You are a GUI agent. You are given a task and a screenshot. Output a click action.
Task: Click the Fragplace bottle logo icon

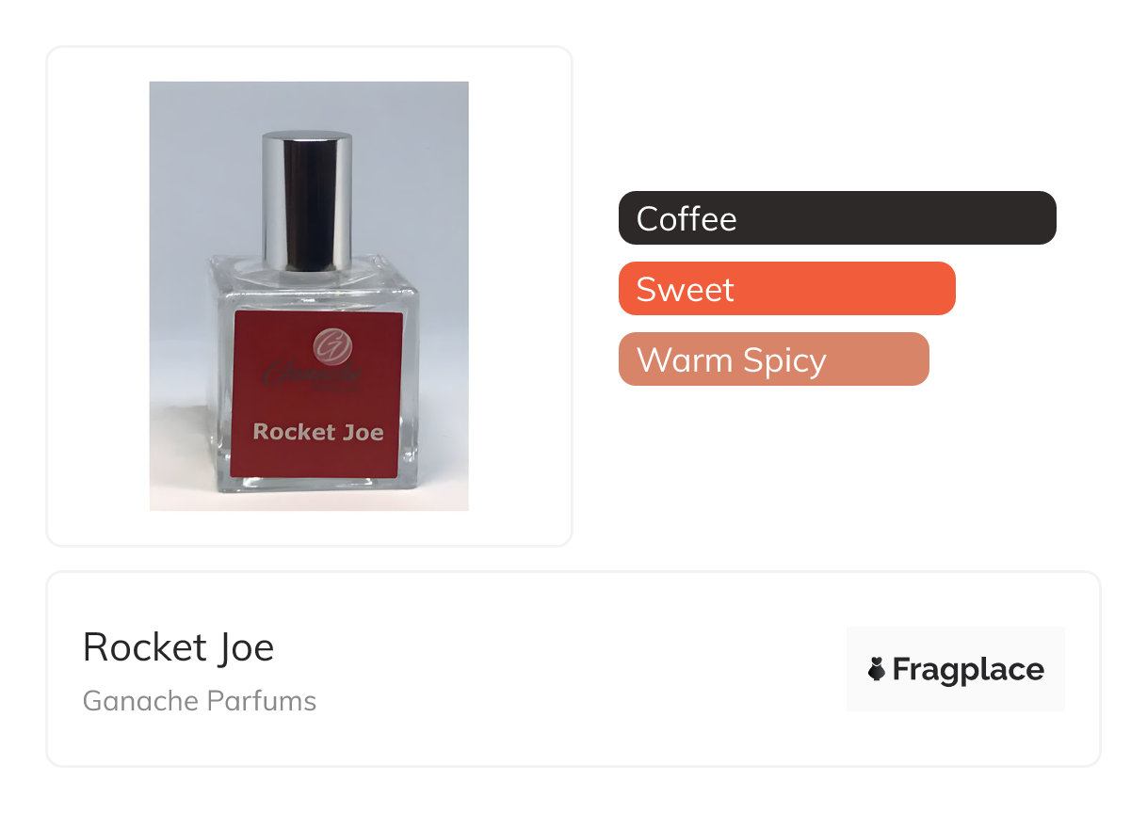coord(876,669)
